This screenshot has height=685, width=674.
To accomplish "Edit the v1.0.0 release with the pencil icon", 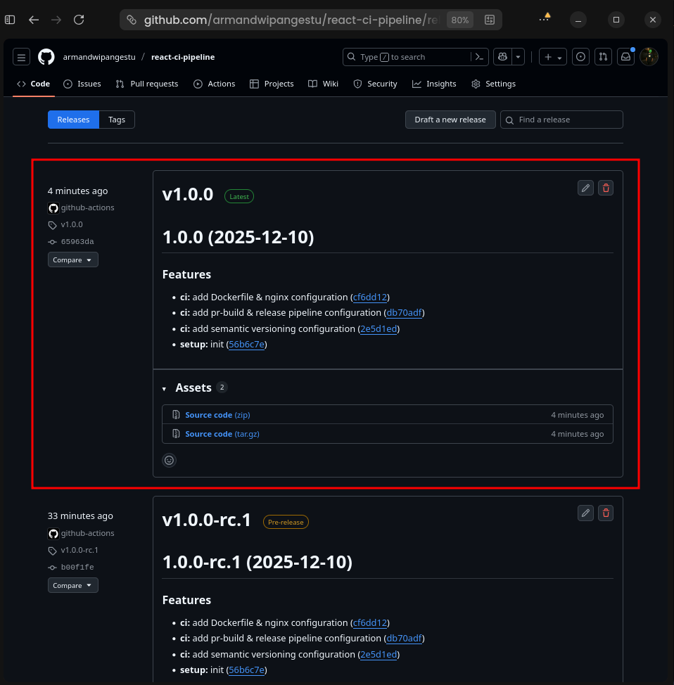I will click(x=585, y=188).
